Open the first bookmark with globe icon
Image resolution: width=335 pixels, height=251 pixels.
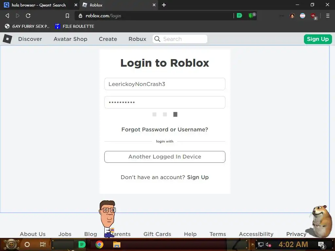(x=27, y=26)
